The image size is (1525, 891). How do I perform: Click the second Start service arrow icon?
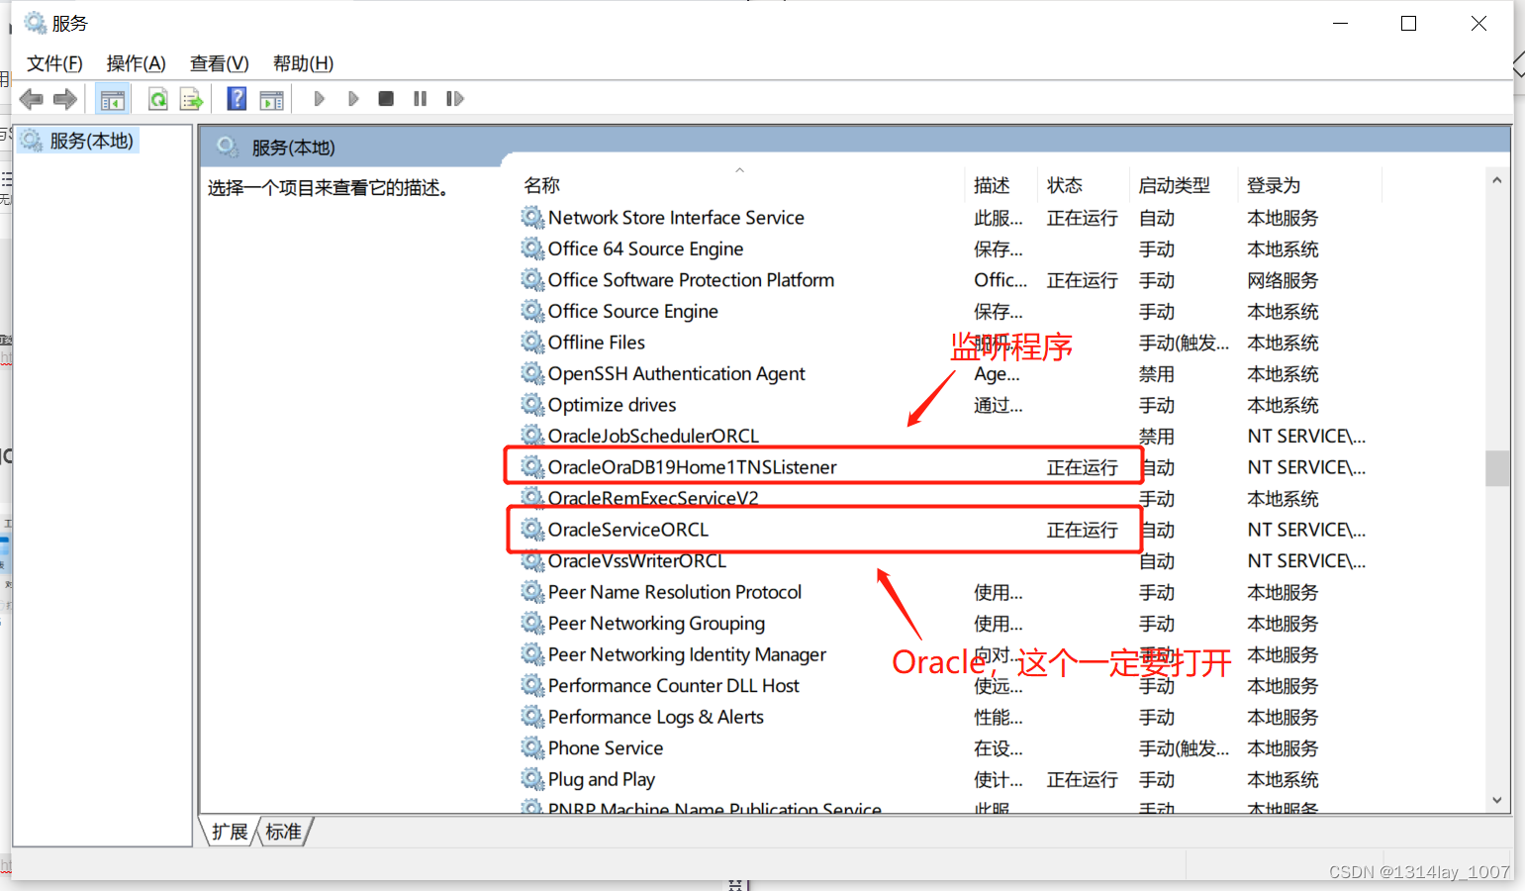tap(353, 99)
